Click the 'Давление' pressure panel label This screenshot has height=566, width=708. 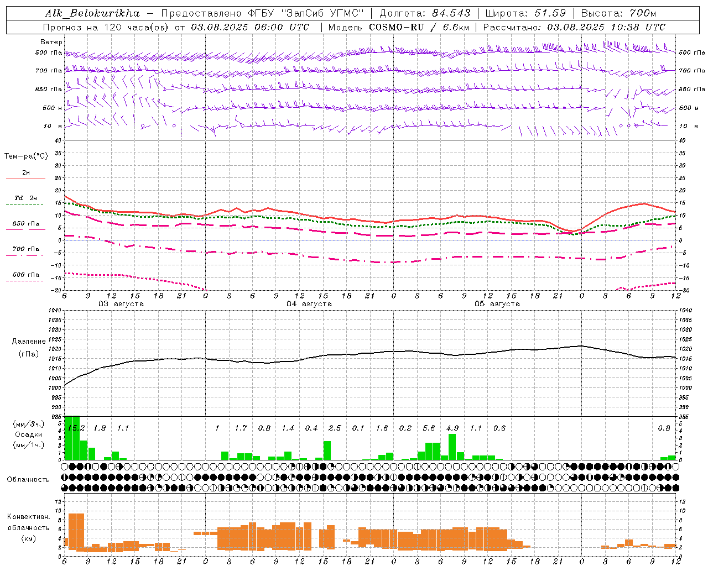29,342
